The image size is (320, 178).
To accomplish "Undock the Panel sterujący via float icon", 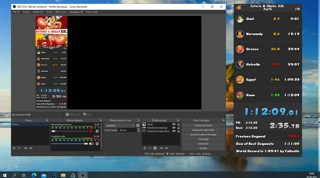I will click(223, 120).
